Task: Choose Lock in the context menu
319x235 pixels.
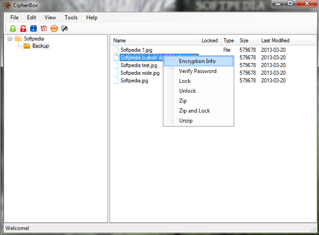Action: pos(199,81)
